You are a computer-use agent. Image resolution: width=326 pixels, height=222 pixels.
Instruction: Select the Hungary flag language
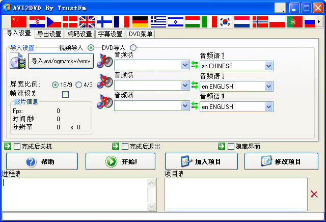point(193,22)
